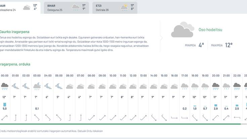The height and width of the screenshot is (139, 247).
Task: Click the 1,0 precipitation value at 18:00
Action: click(195, 109)
